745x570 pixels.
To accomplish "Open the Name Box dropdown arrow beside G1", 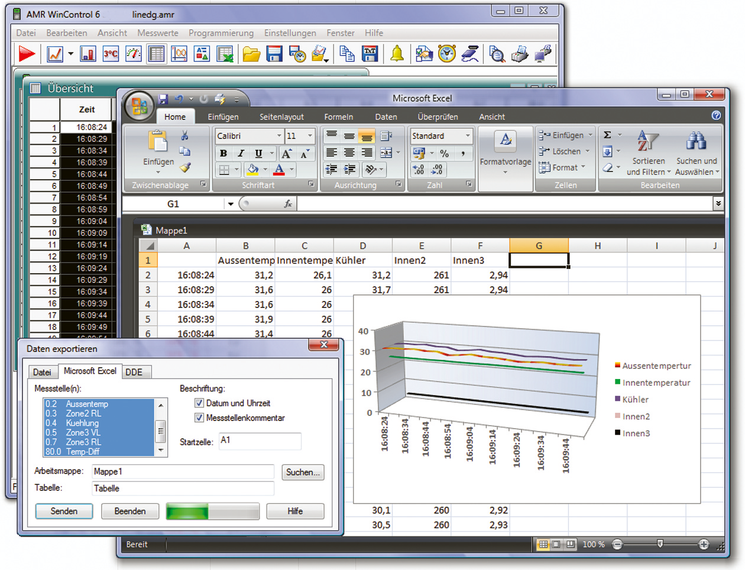I will click(231, 204).
